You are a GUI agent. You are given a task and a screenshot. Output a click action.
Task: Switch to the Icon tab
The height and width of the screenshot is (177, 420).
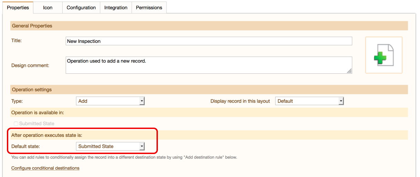click(48, 8)
